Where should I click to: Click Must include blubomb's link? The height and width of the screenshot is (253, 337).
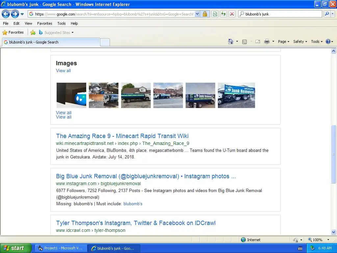133,204
